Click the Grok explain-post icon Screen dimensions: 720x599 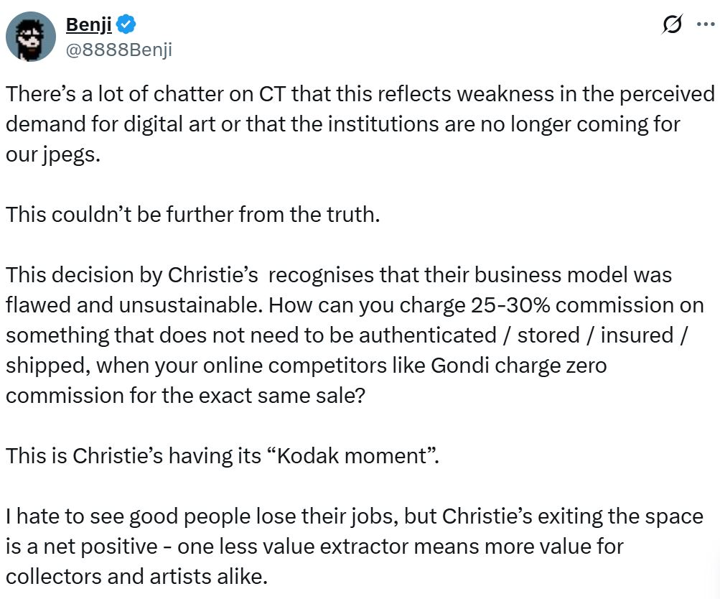pyautogui.click(x=673, y=25)
